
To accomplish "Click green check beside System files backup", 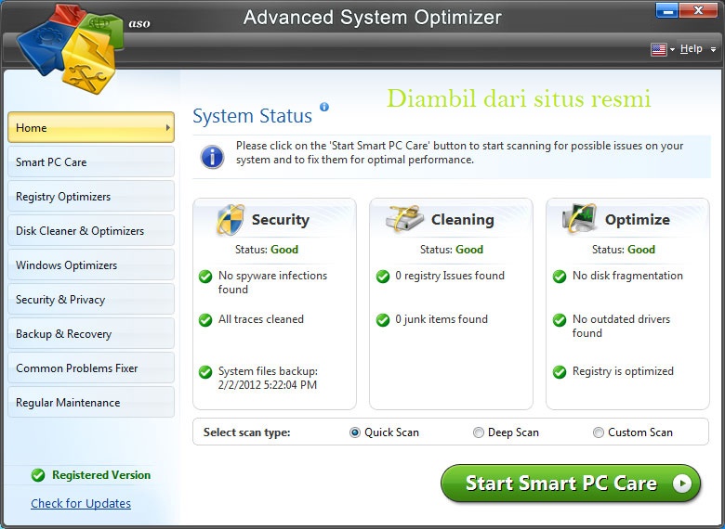I will click(x=205, y=372).
